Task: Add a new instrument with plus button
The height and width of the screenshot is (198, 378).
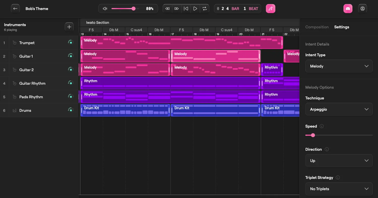Action: pos(69,27)
